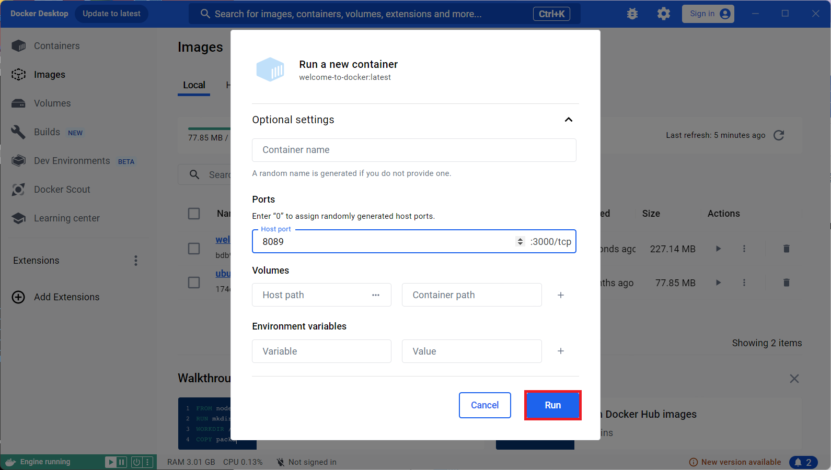Click the Container name field
This screenshot has height=470, width=831.
[414, 150]
